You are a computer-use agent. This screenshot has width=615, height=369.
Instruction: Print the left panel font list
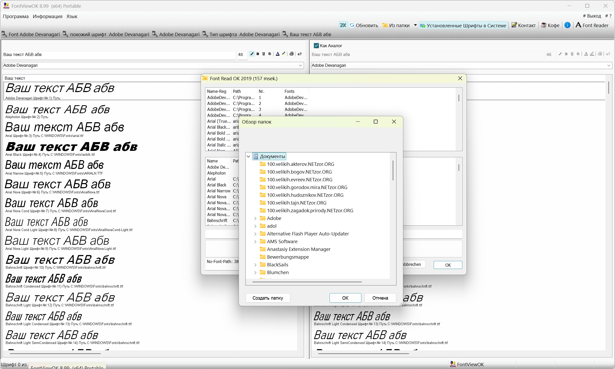tap(292, 54)
